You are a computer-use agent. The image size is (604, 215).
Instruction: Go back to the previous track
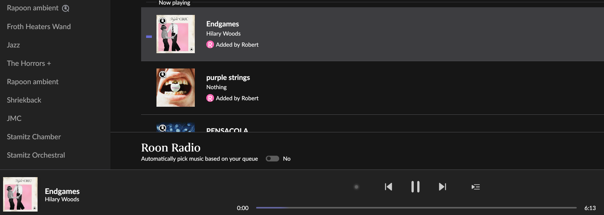tap(388, 187)
